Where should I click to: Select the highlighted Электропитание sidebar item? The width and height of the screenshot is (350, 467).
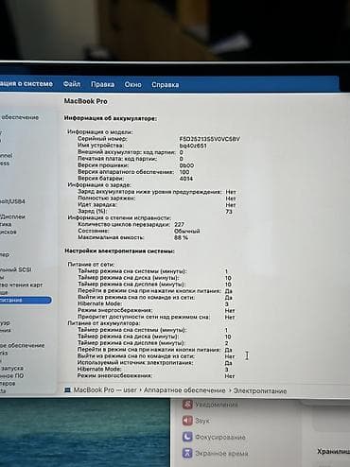(x=26, y=300)
